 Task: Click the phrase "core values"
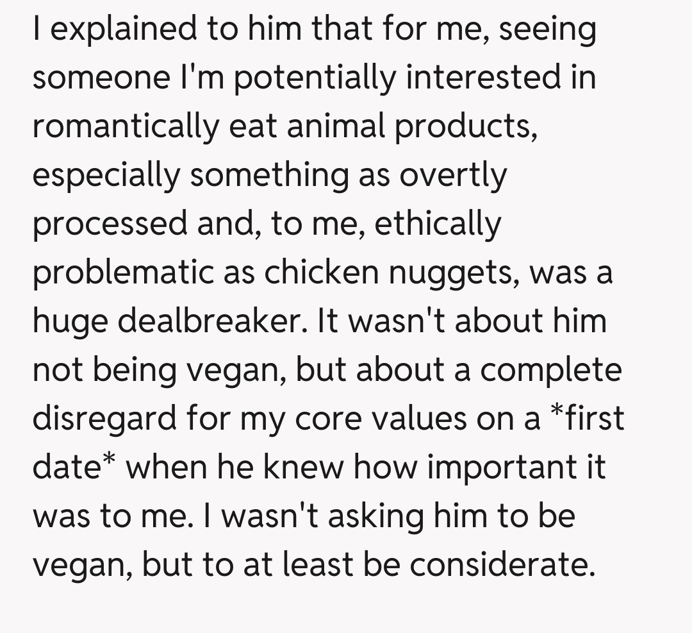(x=361, y=418)
